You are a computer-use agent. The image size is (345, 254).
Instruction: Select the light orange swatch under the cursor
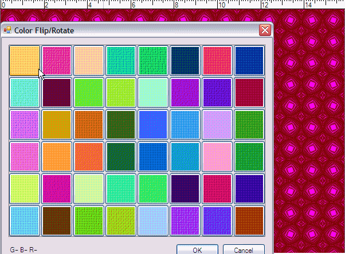tap(25, 61)
